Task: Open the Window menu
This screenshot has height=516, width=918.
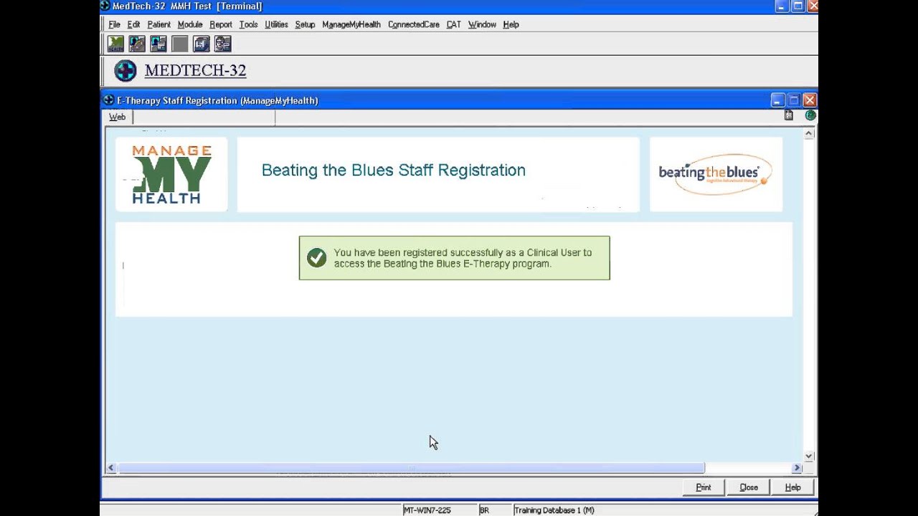Action: tap(482, 24)
